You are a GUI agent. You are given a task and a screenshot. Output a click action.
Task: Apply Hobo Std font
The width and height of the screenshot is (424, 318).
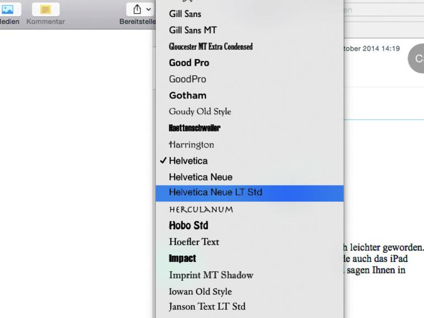pos(249,226)
